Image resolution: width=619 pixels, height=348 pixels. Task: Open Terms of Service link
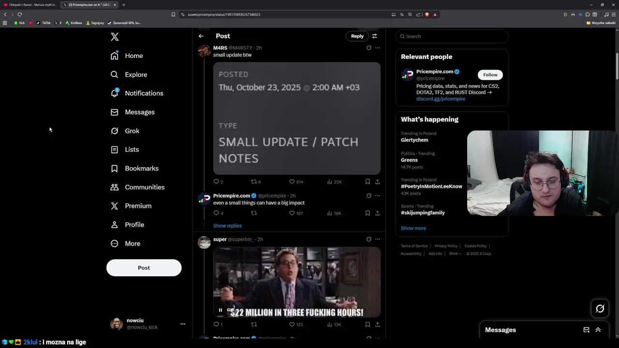point(414,246)
